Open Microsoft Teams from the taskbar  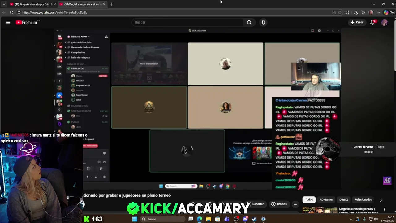pyautogui.click(x=227, y=219)
